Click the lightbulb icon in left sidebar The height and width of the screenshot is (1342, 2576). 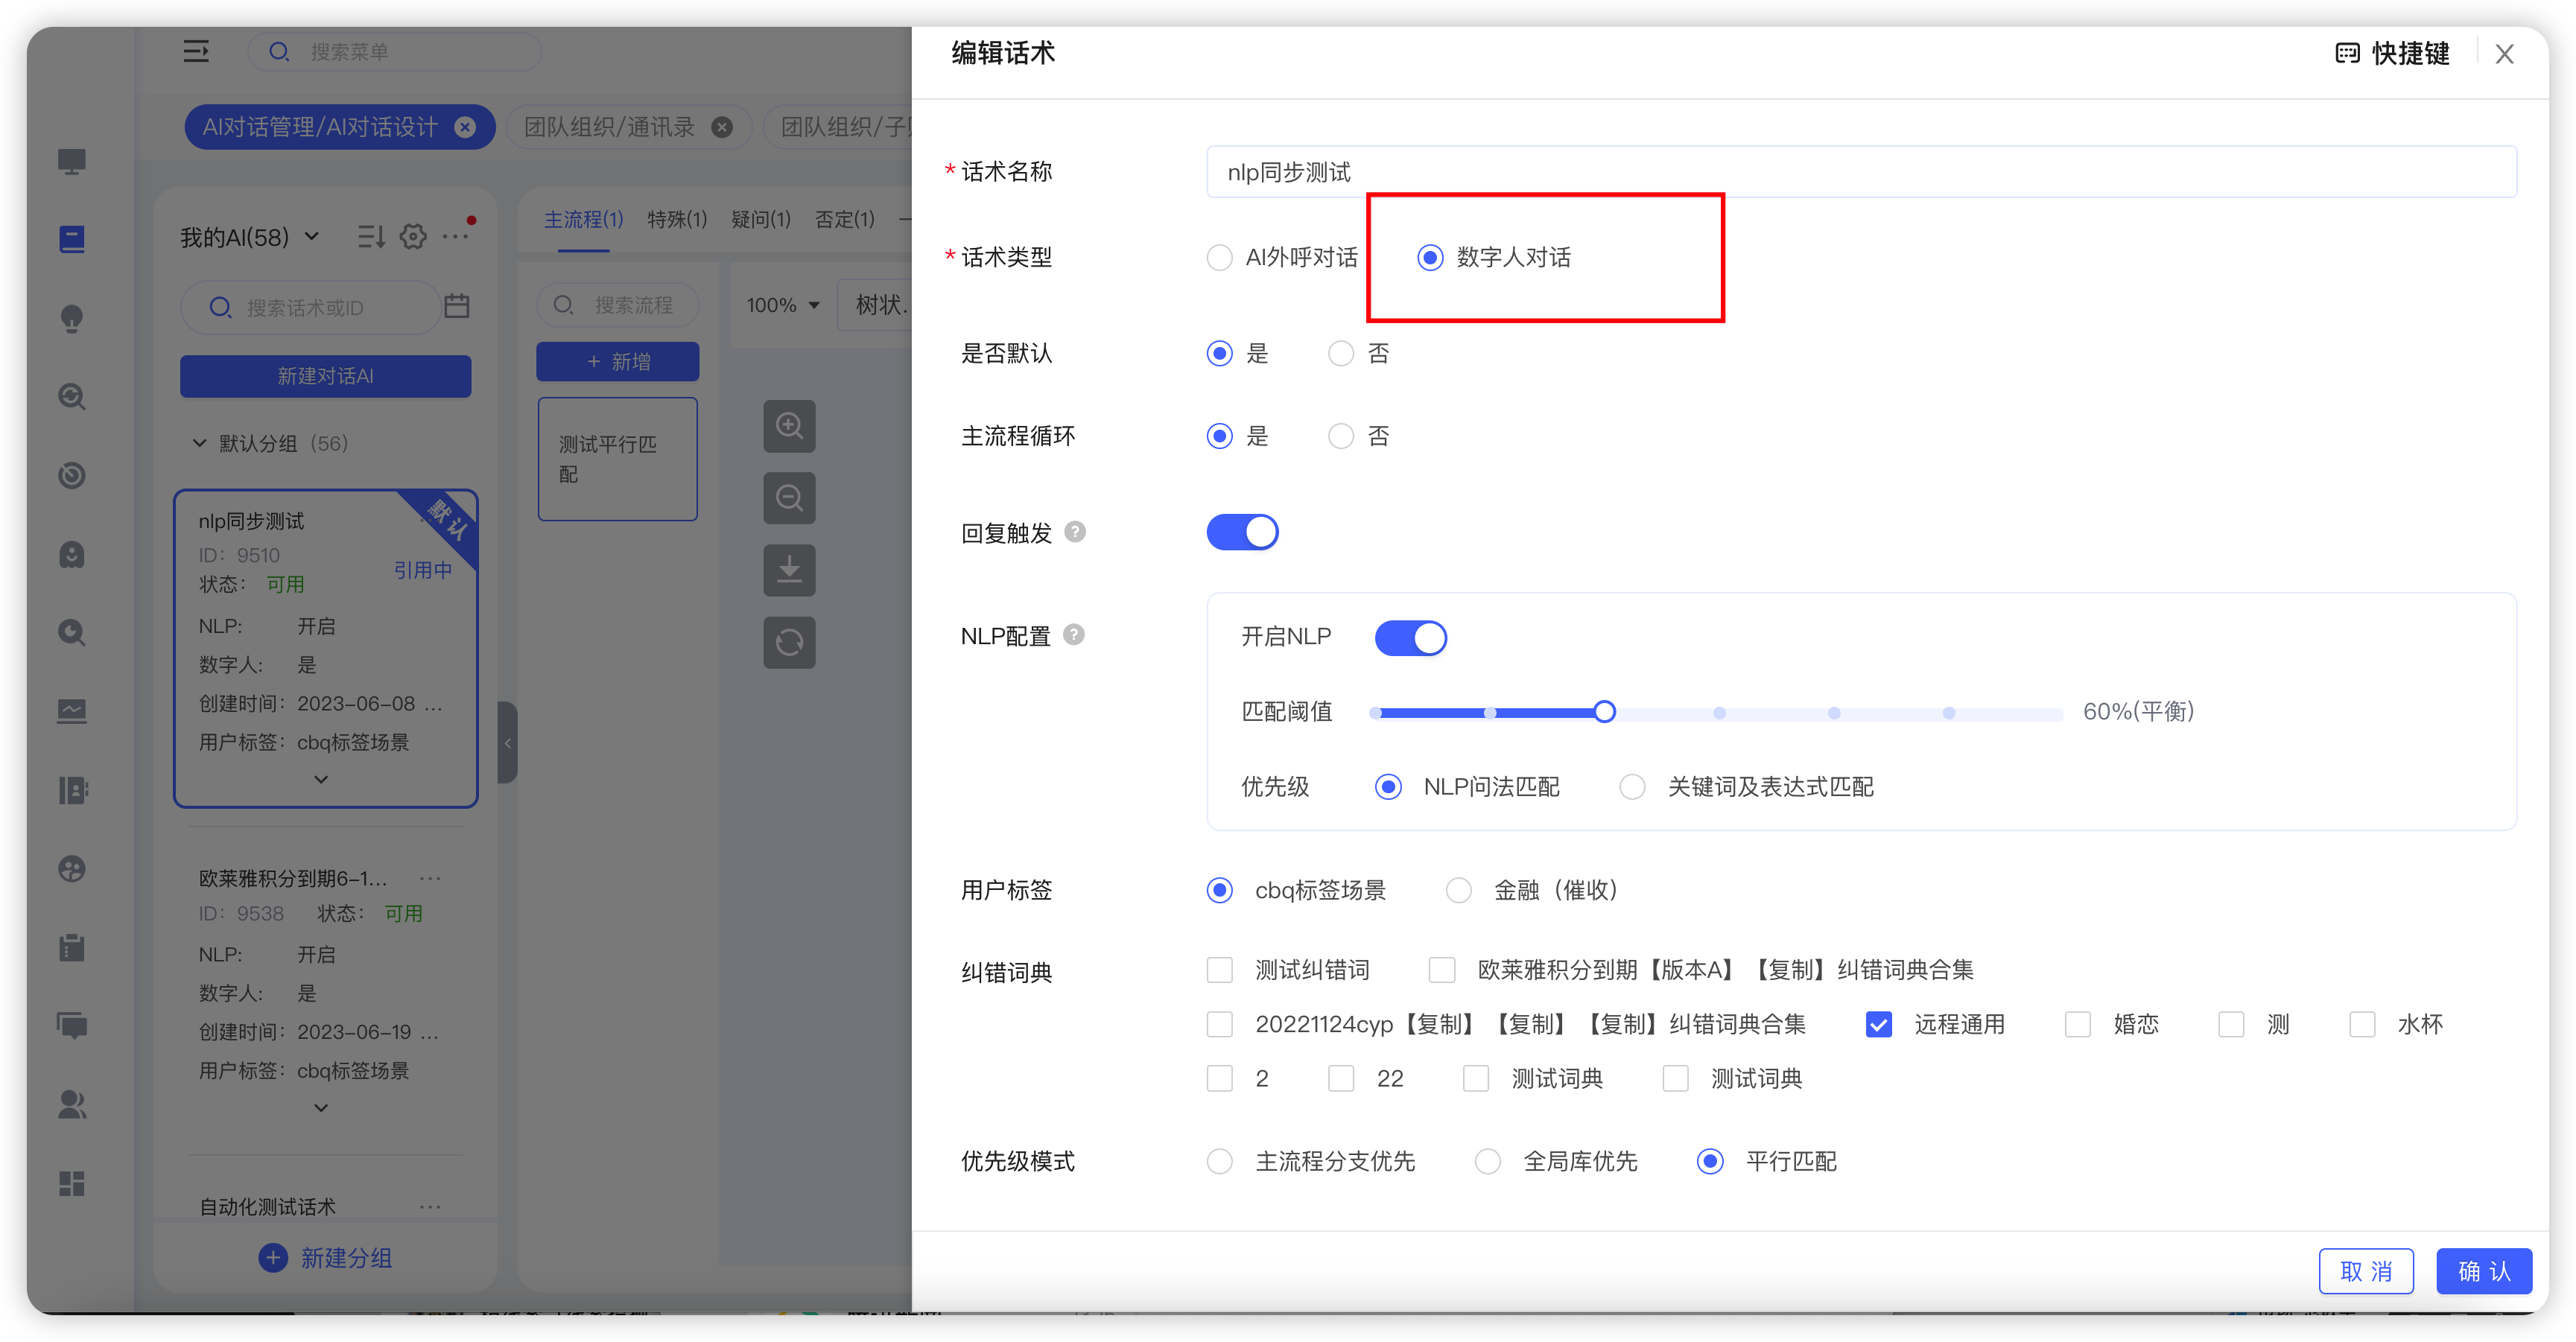click(71, 318)
